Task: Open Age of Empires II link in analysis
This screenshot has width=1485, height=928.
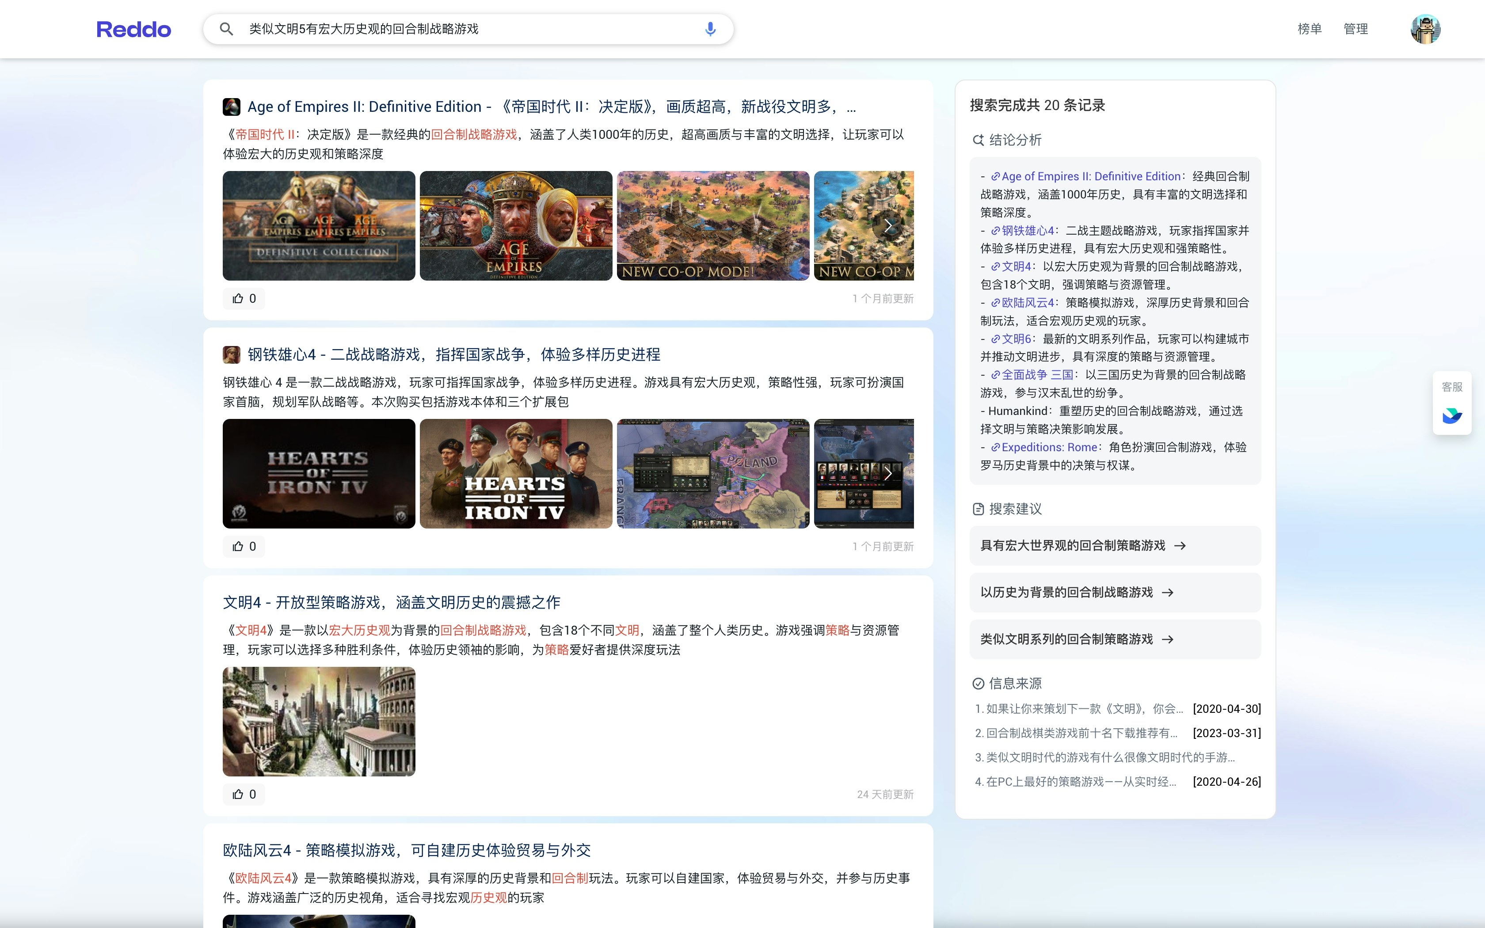Action: (1085, 176)
